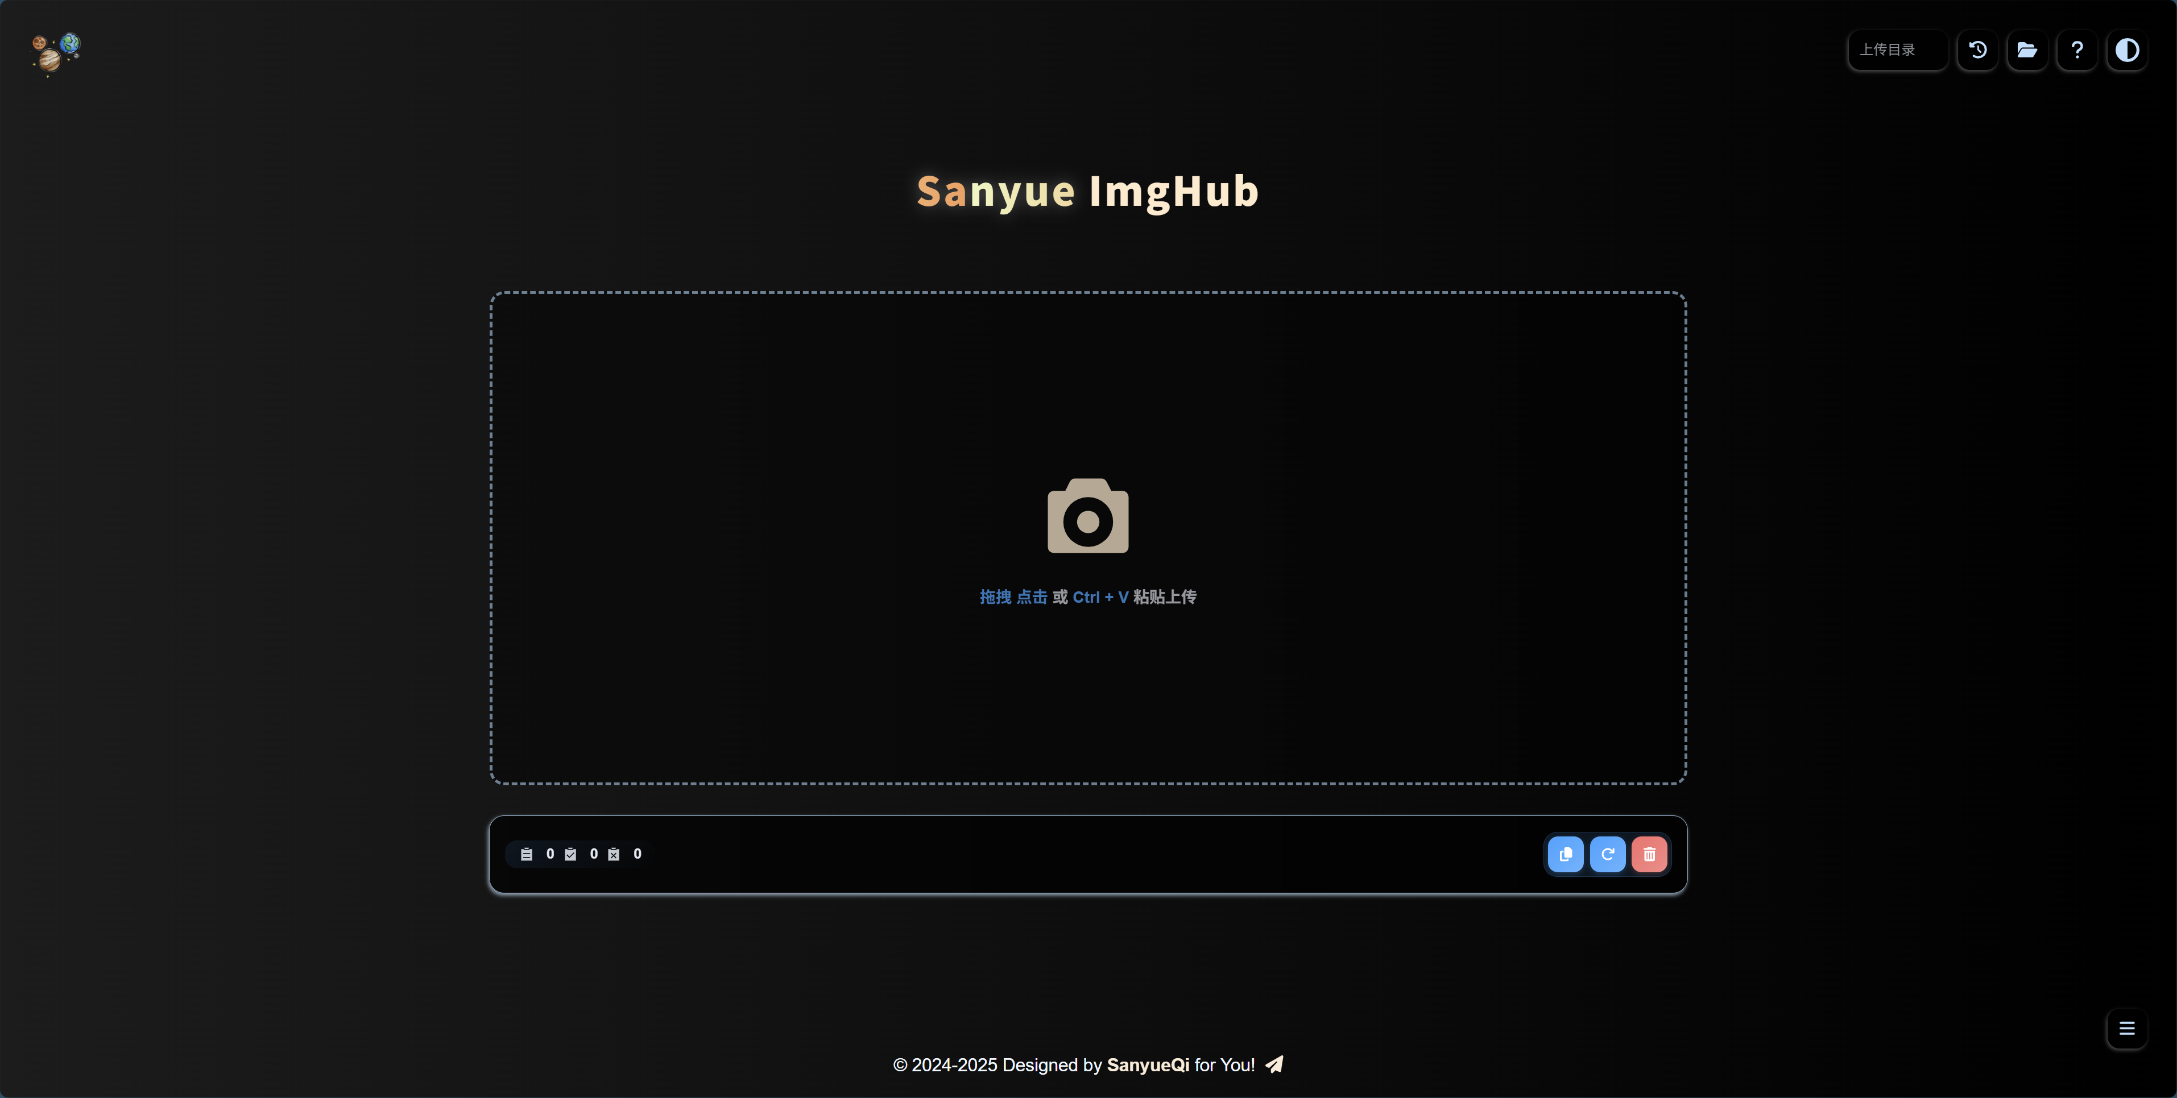Open the hamburger menu at bottom right
Viewport: 2177px width, 1098px height.
[x=2126, y=1028]
